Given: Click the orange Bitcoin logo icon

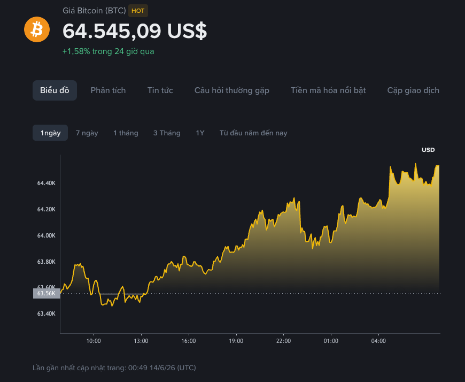Looking at the screenshot, I should 37,29.
